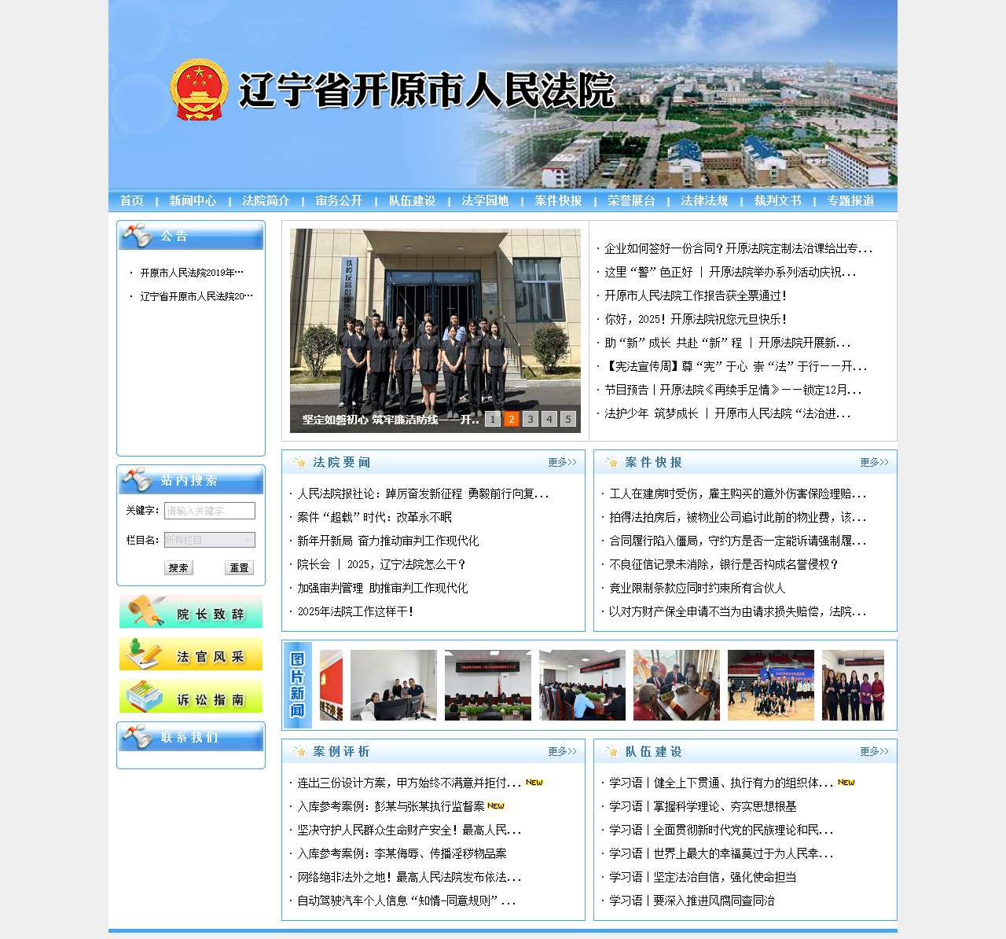The height and width of the screenshot is (939, 1006).
Task: Open article 案件"超载"时代:改革永不眠
Action: pyautogui.click(x=374, y=517)
